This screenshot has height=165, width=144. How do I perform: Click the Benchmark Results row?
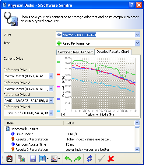pos(69,129)
